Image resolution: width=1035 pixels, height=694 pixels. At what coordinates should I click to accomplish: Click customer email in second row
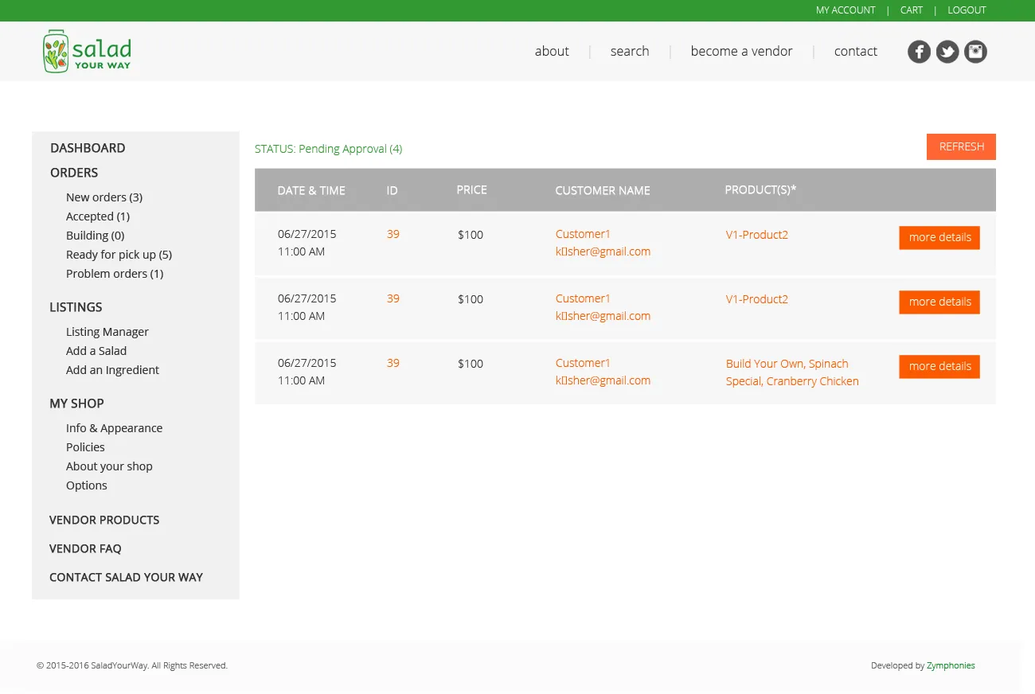603,316
